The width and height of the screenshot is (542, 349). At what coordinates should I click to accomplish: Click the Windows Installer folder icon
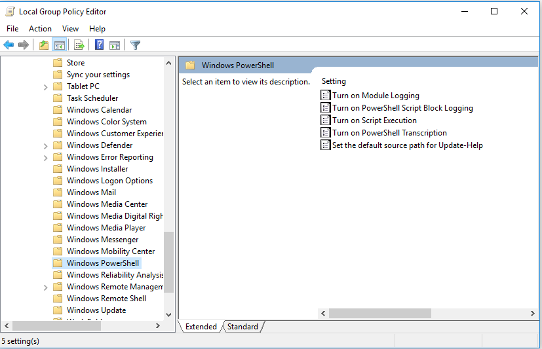58,169
